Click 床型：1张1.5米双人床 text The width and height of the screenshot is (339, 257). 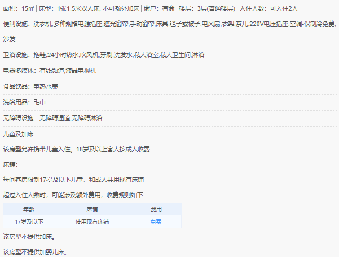coord(69,8)
